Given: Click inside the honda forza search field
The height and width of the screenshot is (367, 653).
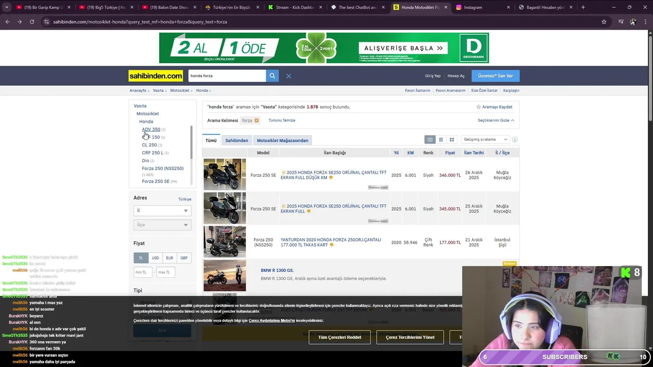Looking at the screenshot, I should 227,76.
